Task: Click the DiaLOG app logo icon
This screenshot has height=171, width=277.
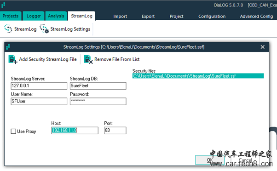Action: tap(3, 5)
